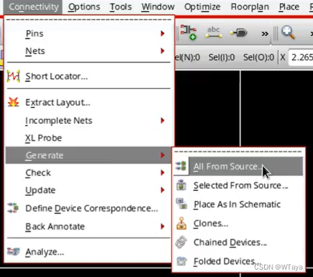This screenshot has width=313, height=277.
Task: Click Sel(I):0 status text
Action: (x=222, y=58)
